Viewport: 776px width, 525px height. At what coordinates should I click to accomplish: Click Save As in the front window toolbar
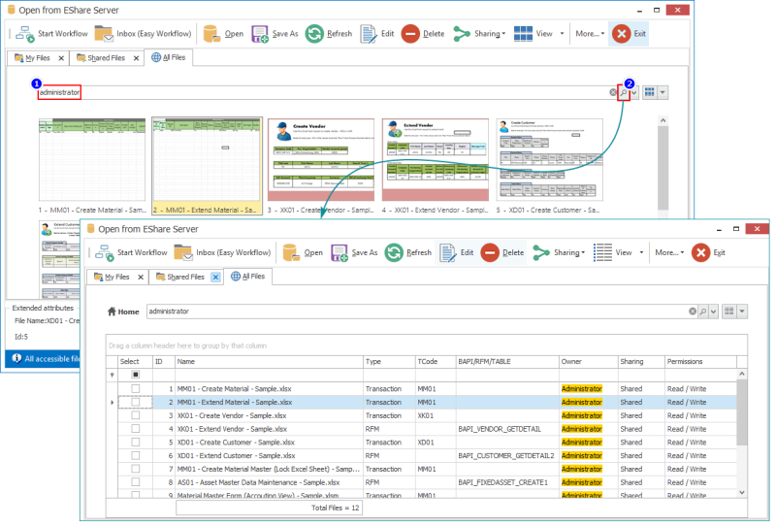354,252
